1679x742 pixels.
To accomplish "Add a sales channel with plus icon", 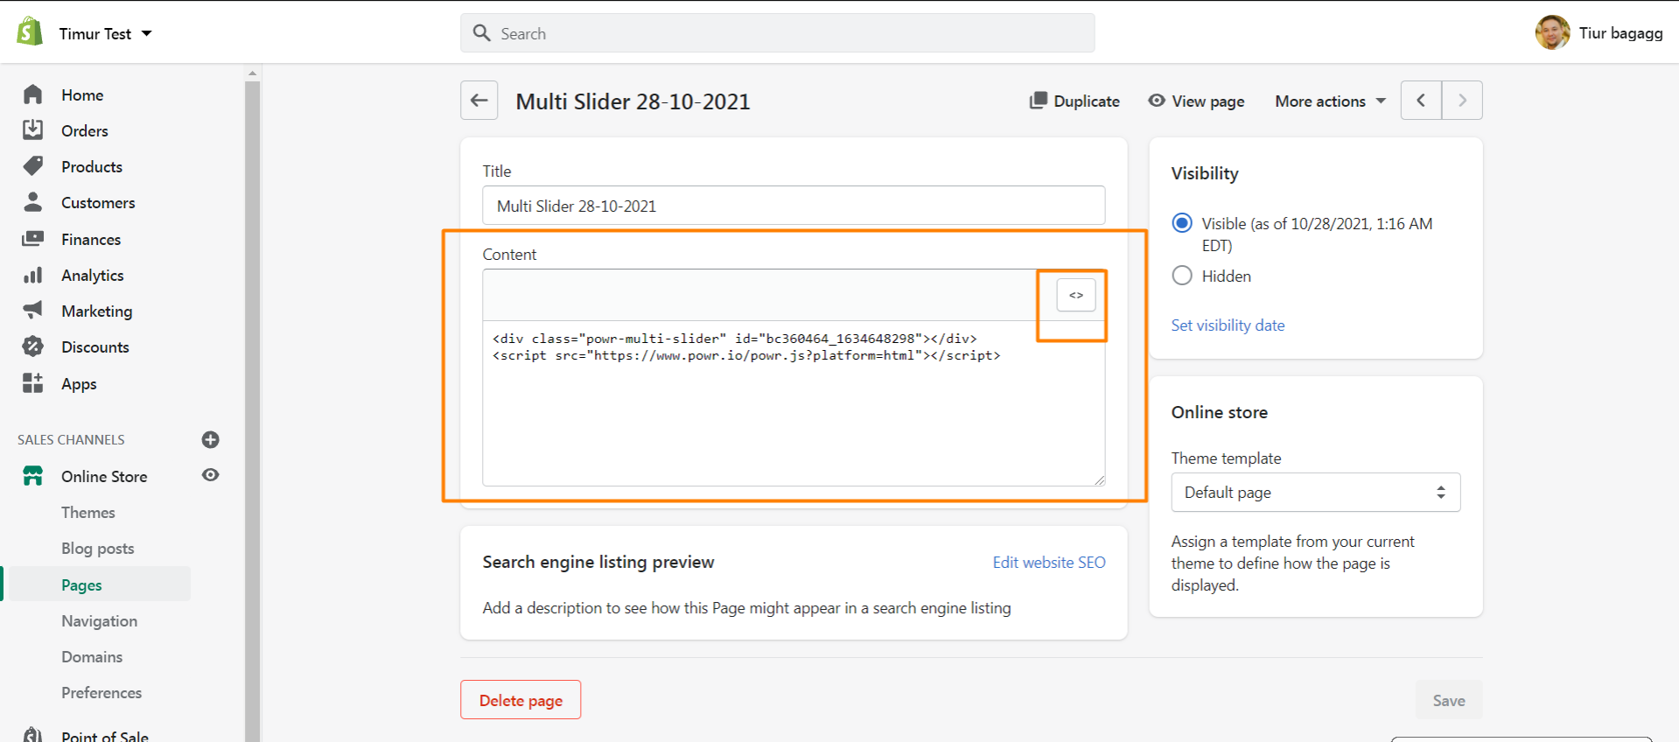I will pos(210,439).
